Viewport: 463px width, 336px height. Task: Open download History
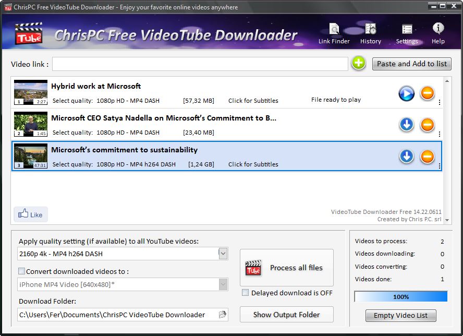click(x=371, y=34)
